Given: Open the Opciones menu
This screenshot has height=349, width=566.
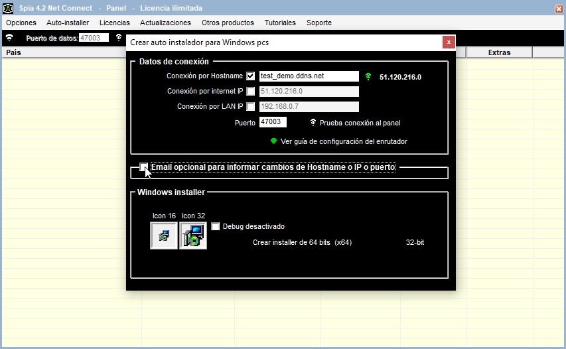Looking at the screenshot, I should point(21,23).
